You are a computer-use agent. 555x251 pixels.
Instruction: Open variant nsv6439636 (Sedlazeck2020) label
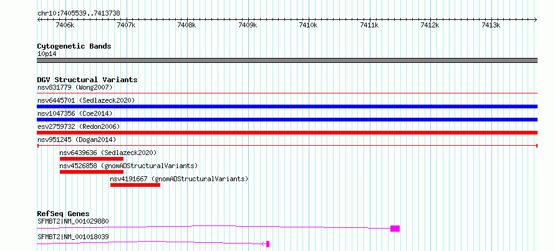pyautogui.click(x=108, y=153)
